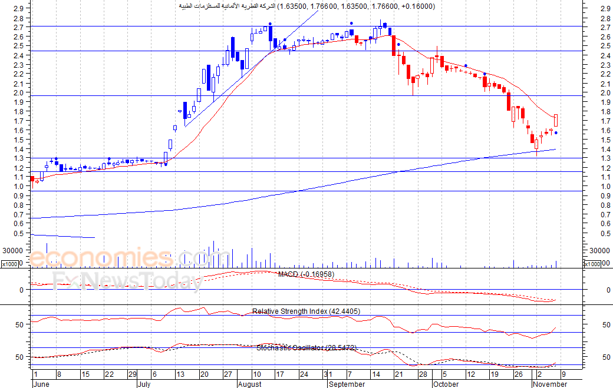Screen dimensions: 613x388
Task: Click the 1.0 value on the right price axis
Action: (x=605, y=187)
